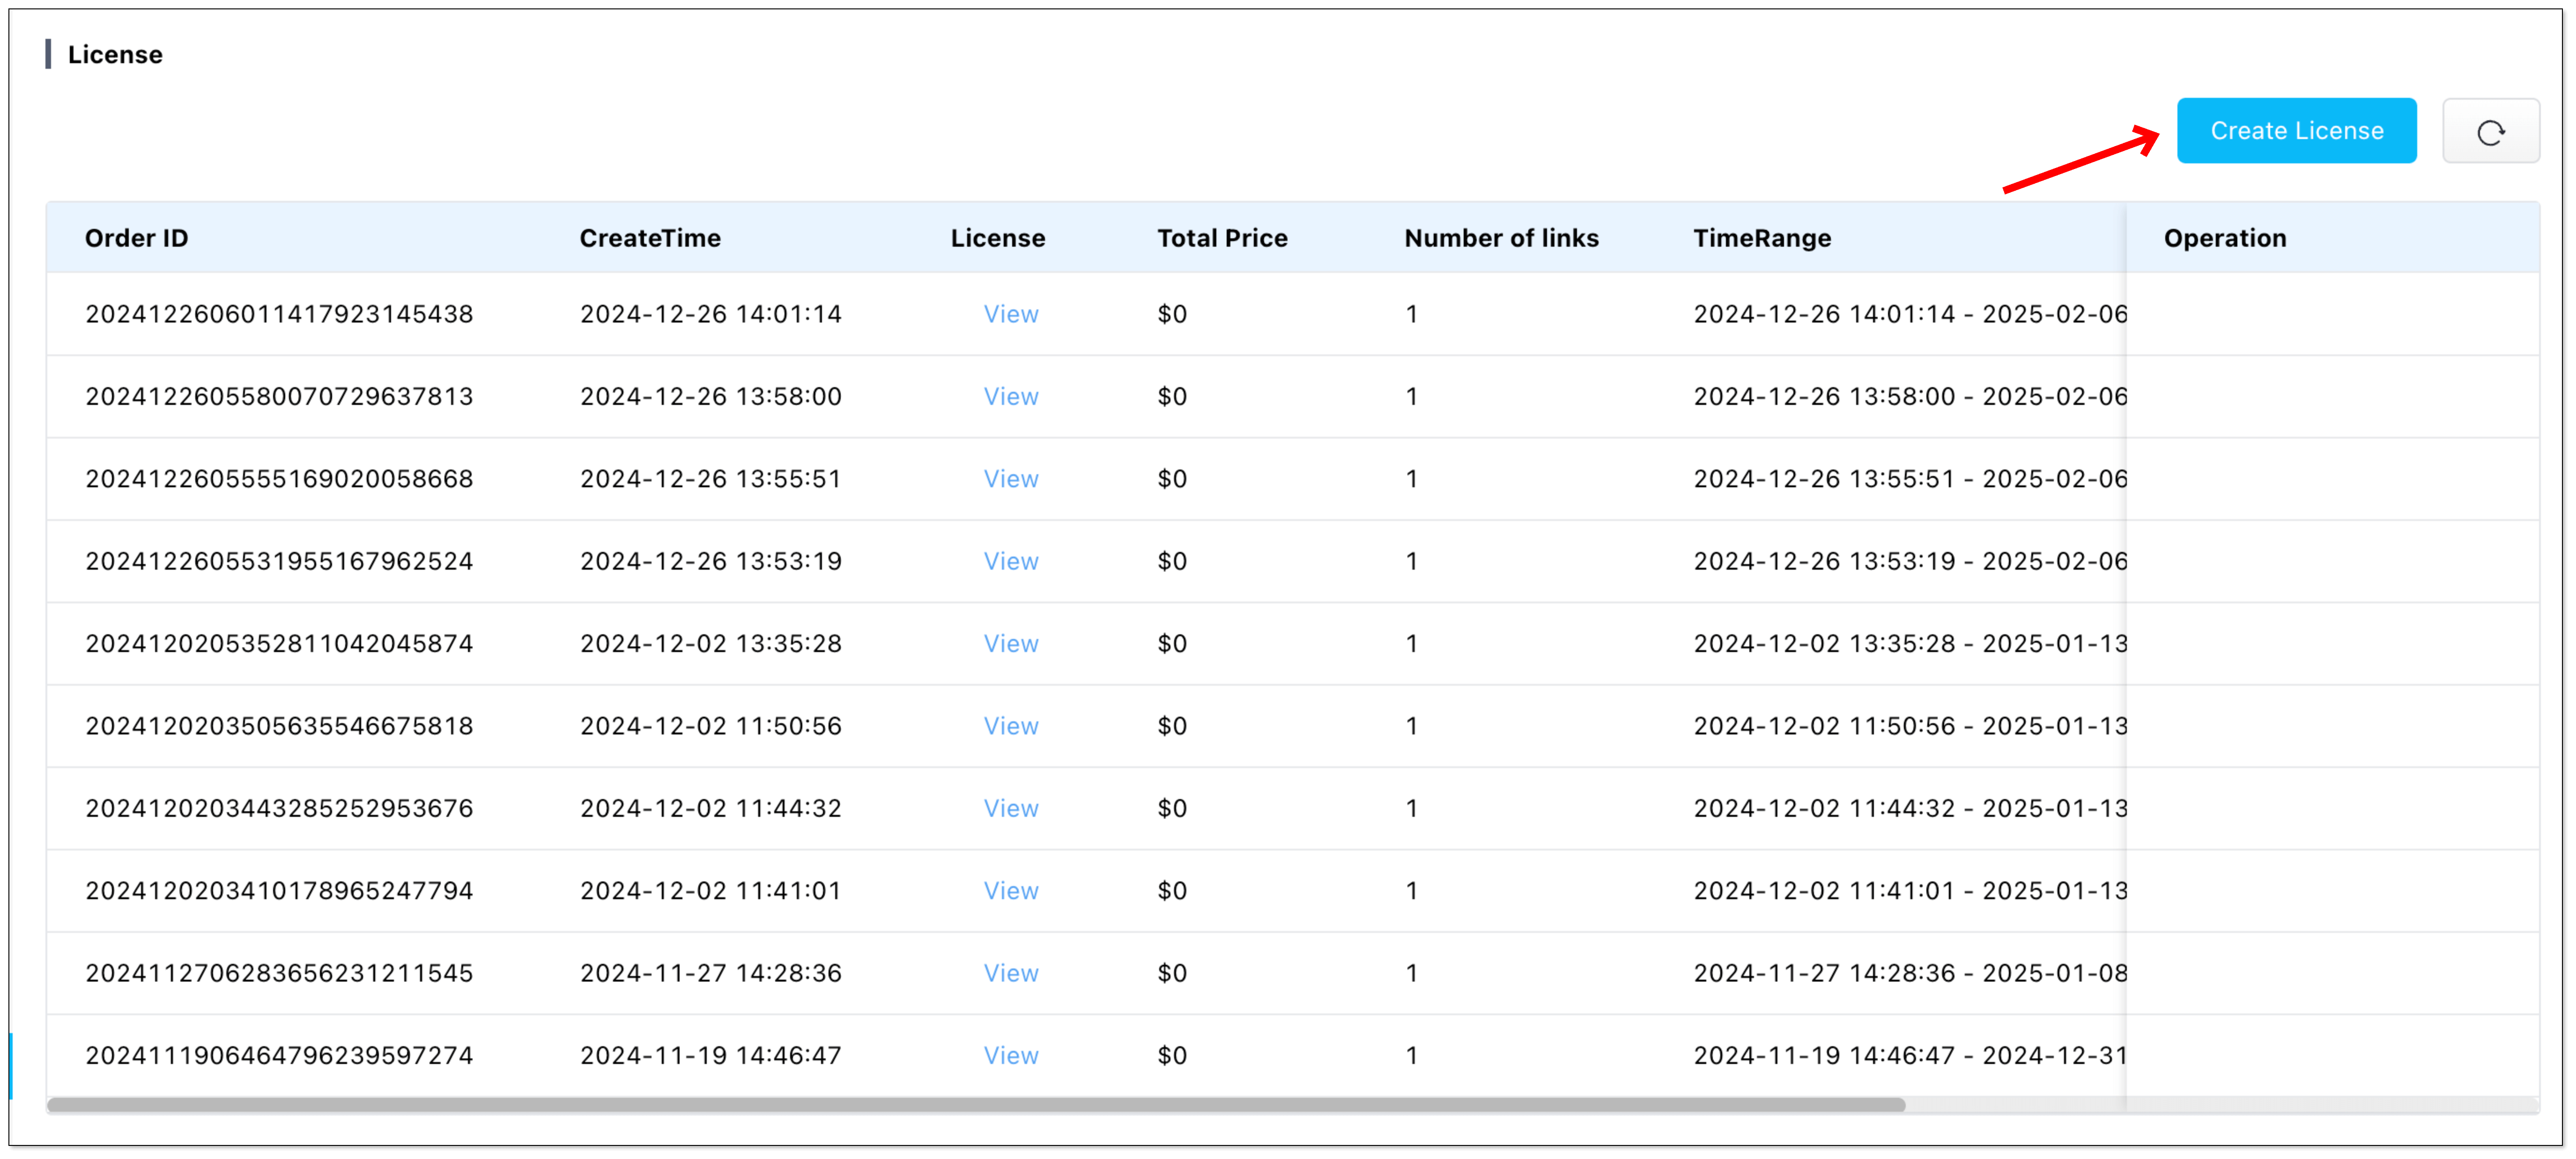View license created 2024-12-02 13:35:28
The height and width of the screenshot is (1159, 2576).
(1010, 644)
